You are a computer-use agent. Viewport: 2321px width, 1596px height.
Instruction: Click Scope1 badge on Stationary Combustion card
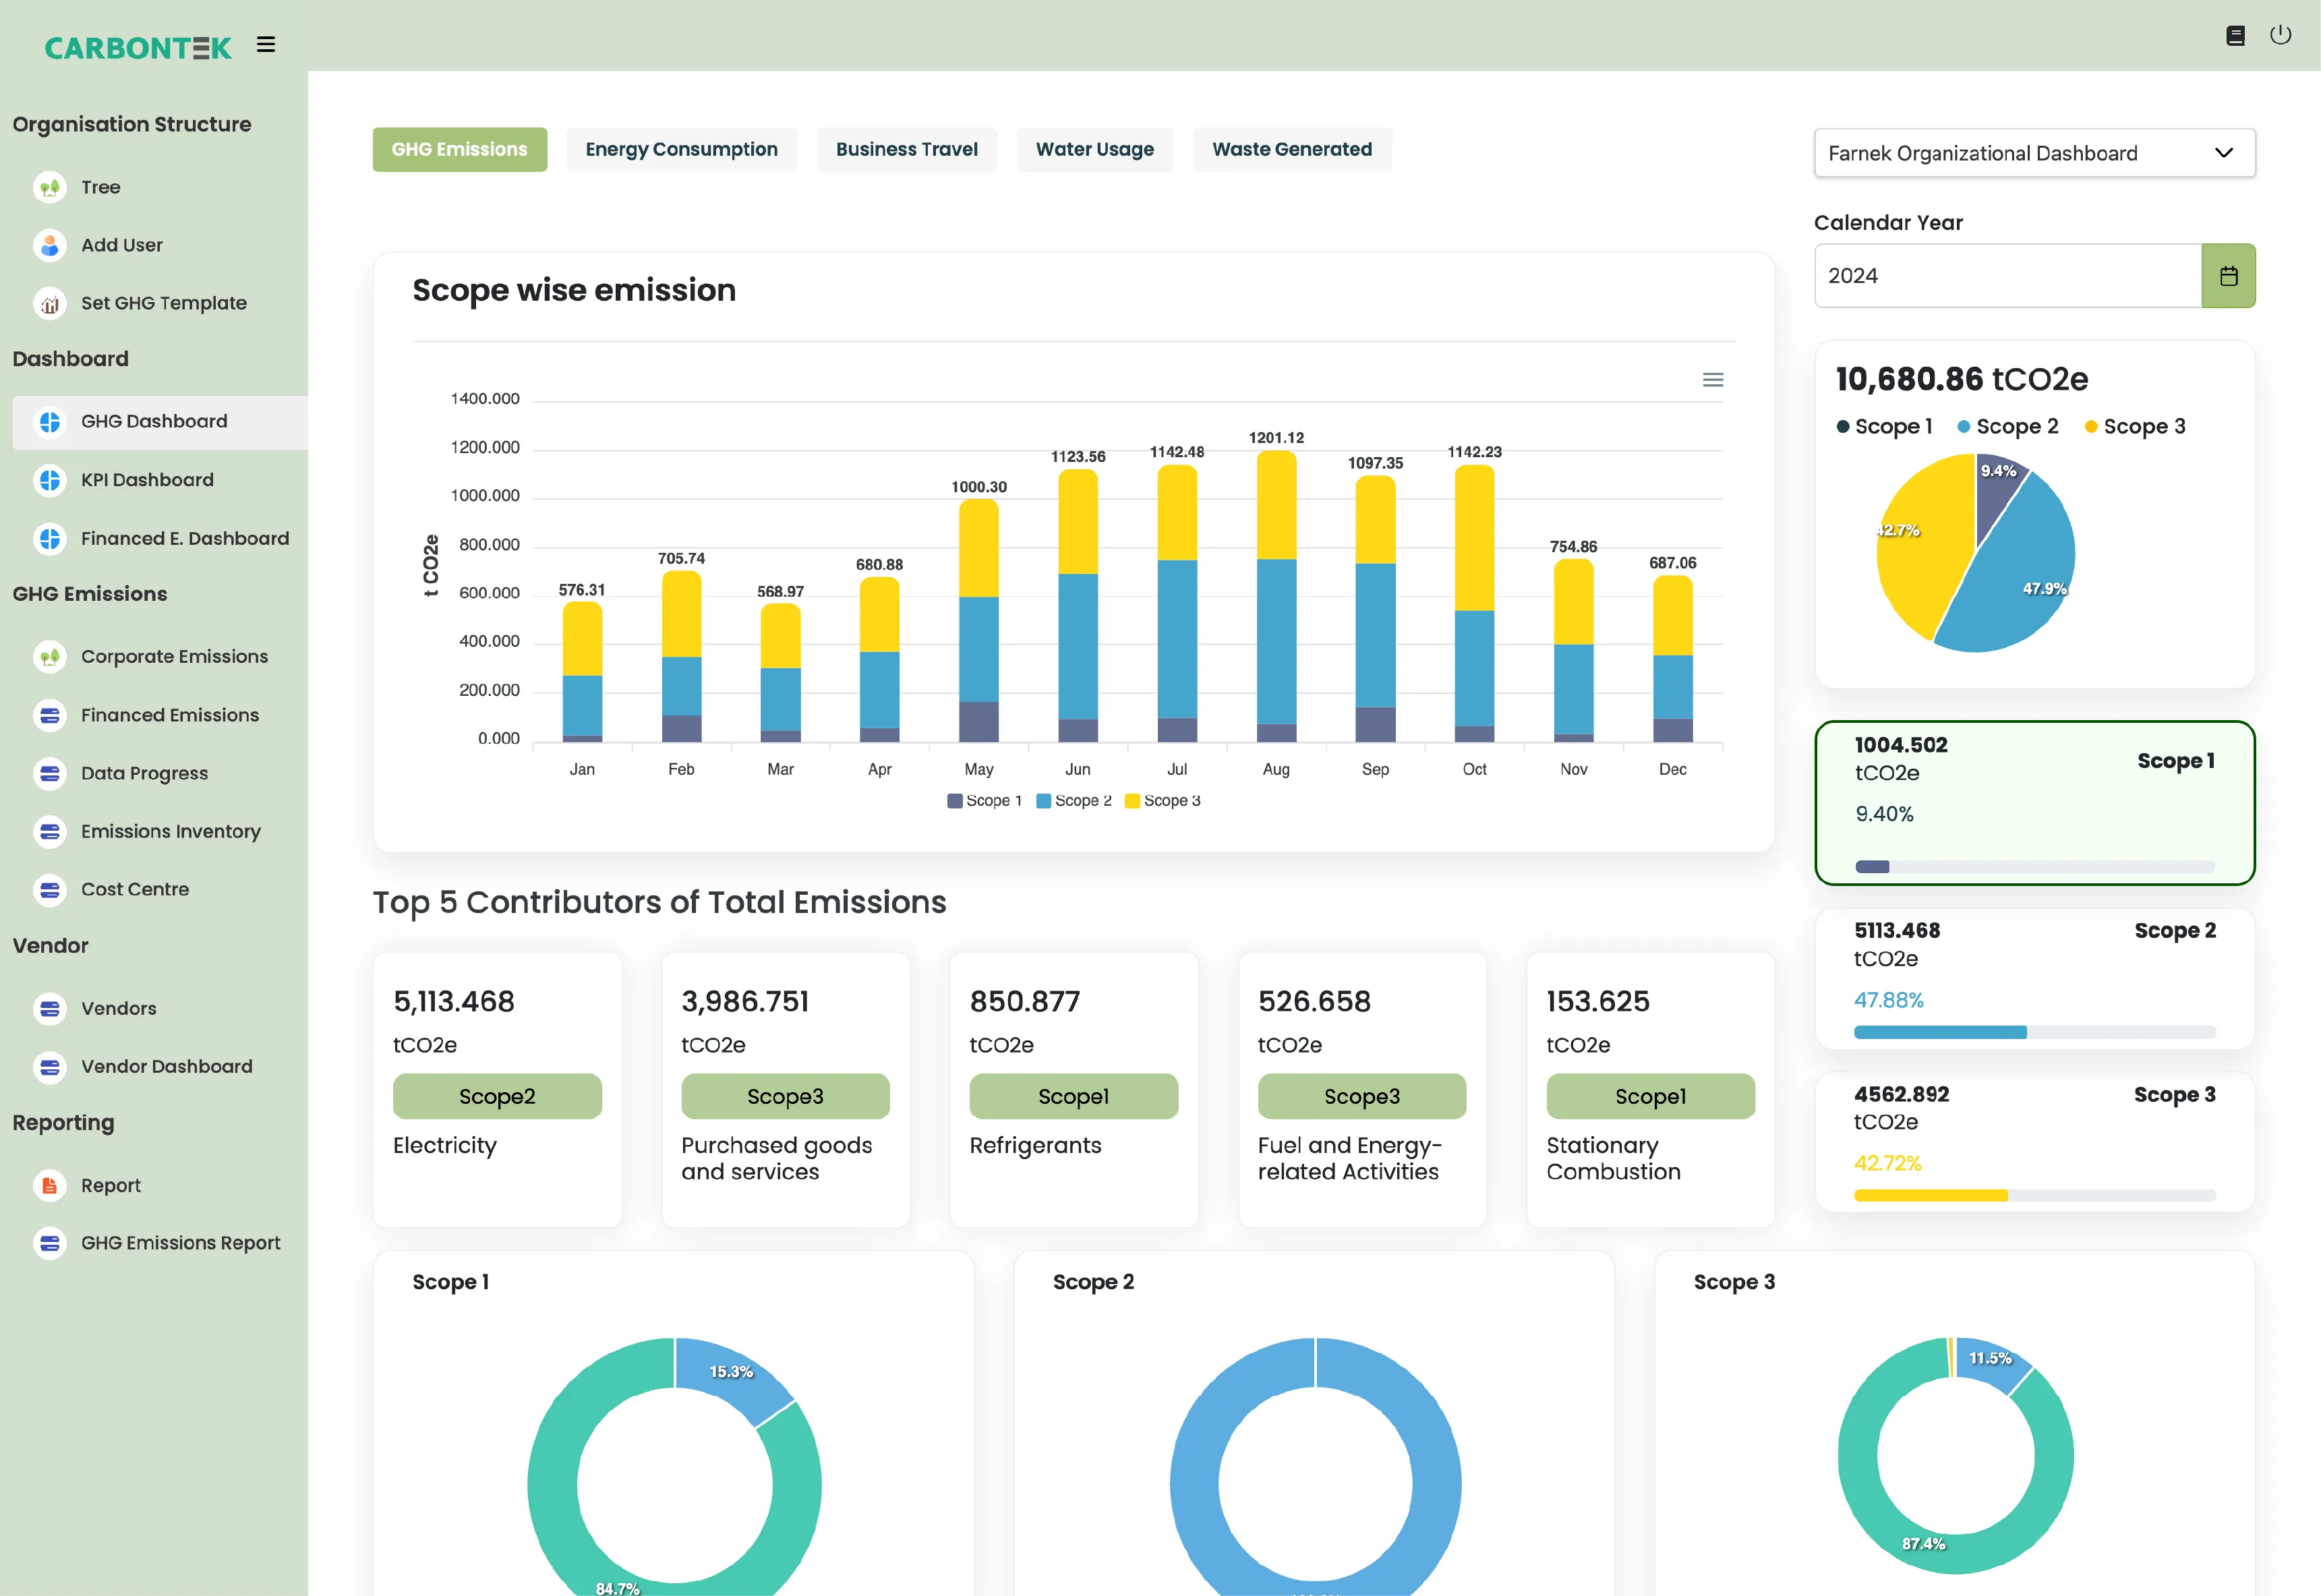click(x=1651, y=1097)
